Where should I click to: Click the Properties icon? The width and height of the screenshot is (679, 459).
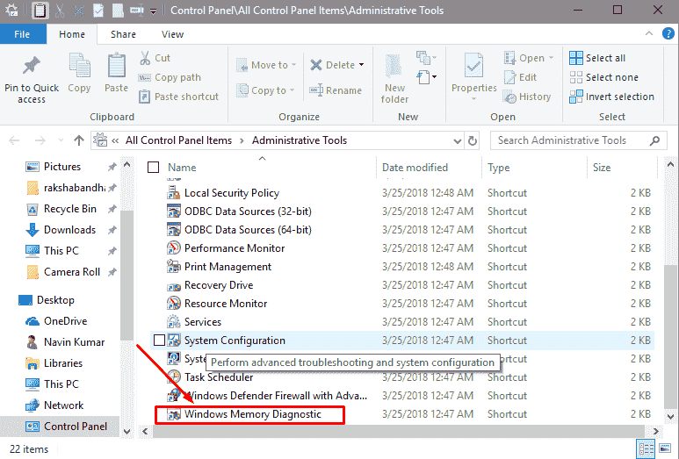pos(473,65)
